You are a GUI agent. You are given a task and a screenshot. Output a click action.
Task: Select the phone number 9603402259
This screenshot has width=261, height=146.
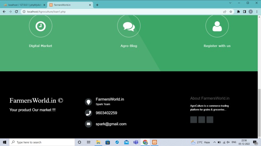click(106, 113)
